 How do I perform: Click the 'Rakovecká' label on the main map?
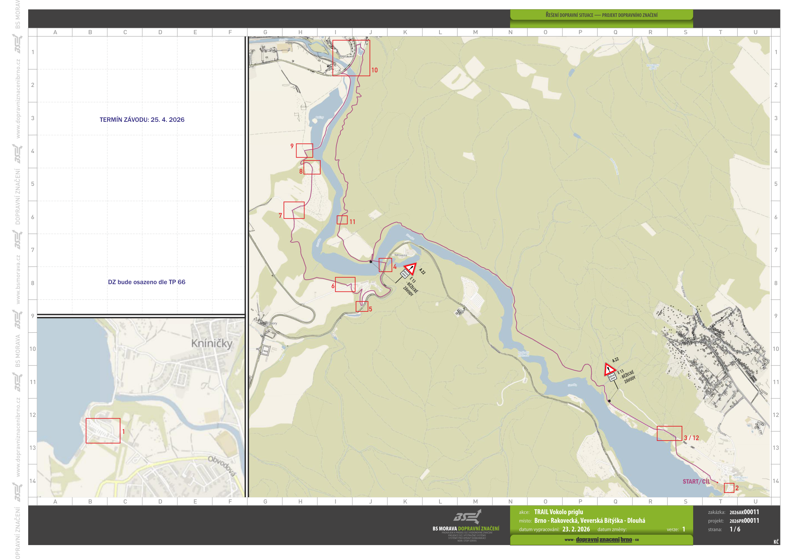(401, 255)
